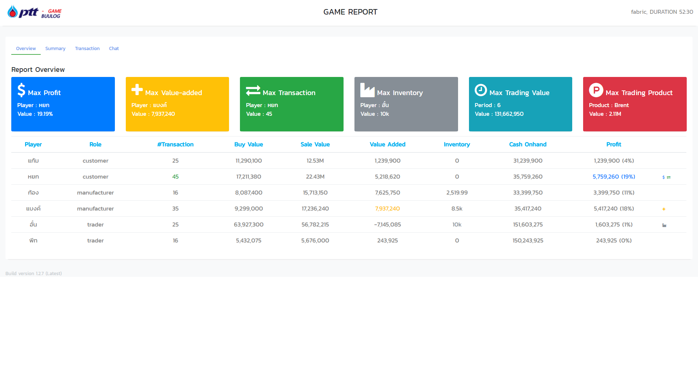This screenshot has width=698, height=392.
Task: Click the Player column header
Action: pos(33,144)
